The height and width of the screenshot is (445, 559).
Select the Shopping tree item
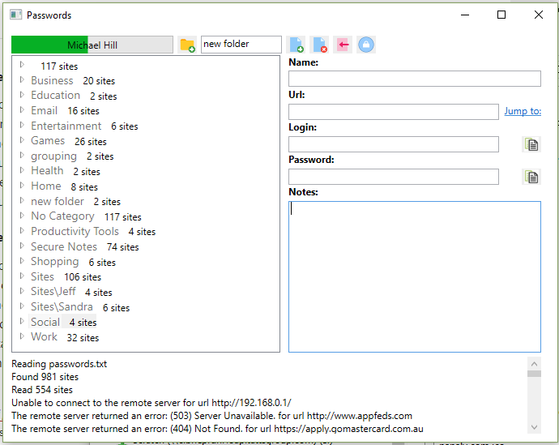point(73,262)
